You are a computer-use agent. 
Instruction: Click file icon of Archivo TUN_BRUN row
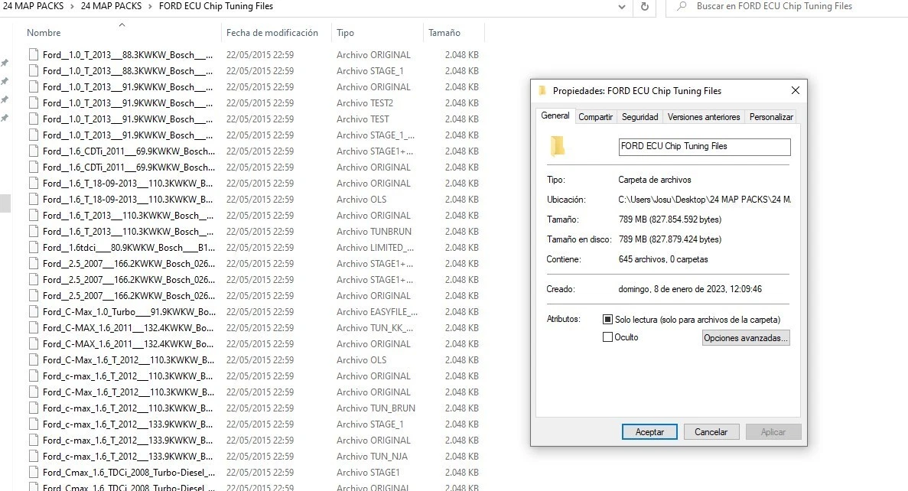(x=34, y=408)
